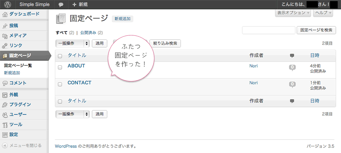Expand the ヘルプ help panel

point(323,13)
